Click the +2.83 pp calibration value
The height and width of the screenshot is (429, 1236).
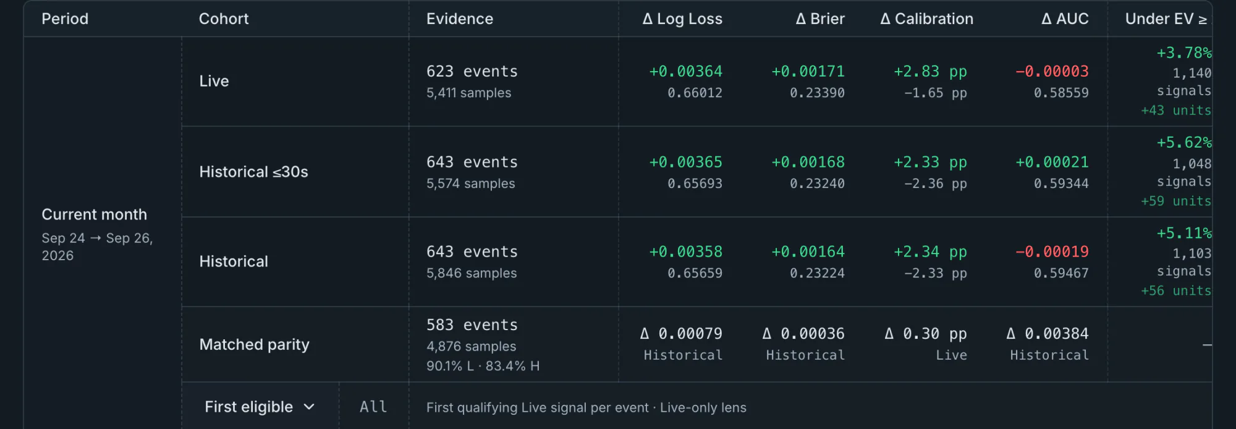pos(930,71)
